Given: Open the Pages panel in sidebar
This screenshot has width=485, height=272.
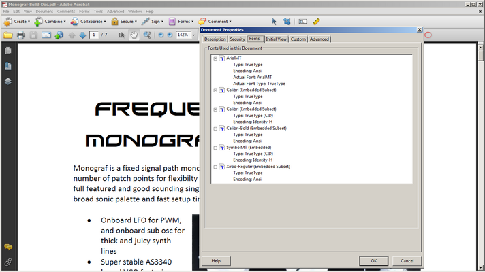Looking at the screenshot, I should (8, 50).
